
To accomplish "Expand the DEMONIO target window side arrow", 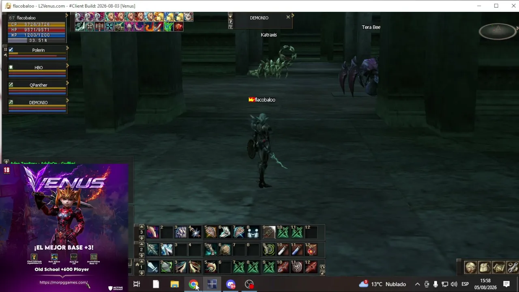I will [x=292, y=16].
